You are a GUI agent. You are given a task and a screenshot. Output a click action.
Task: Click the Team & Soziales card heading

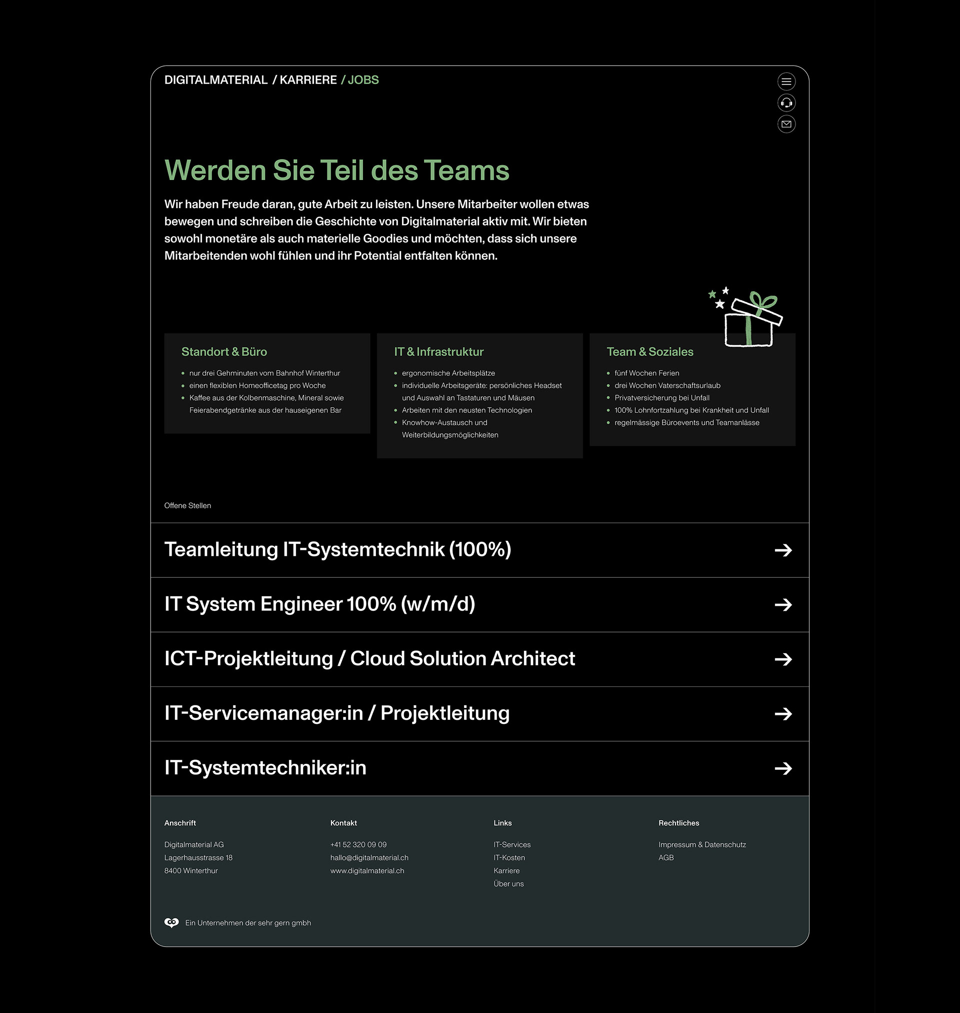pos(650,352)
